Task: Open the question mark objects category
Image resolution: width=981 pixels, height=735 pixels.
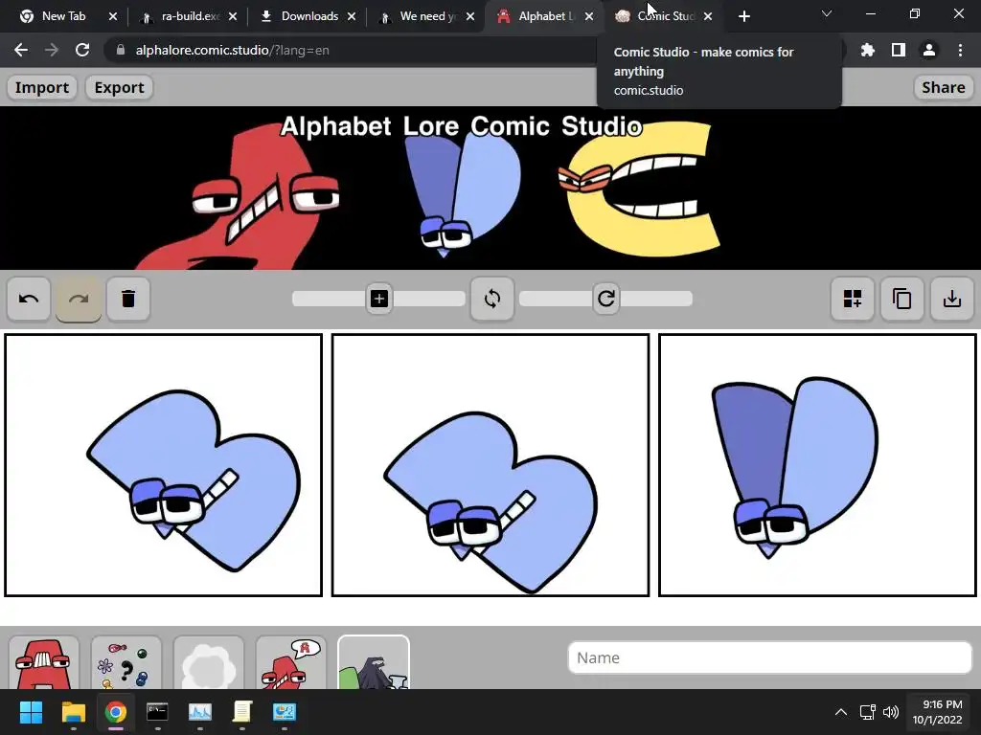Action: (x=126, y=663)
